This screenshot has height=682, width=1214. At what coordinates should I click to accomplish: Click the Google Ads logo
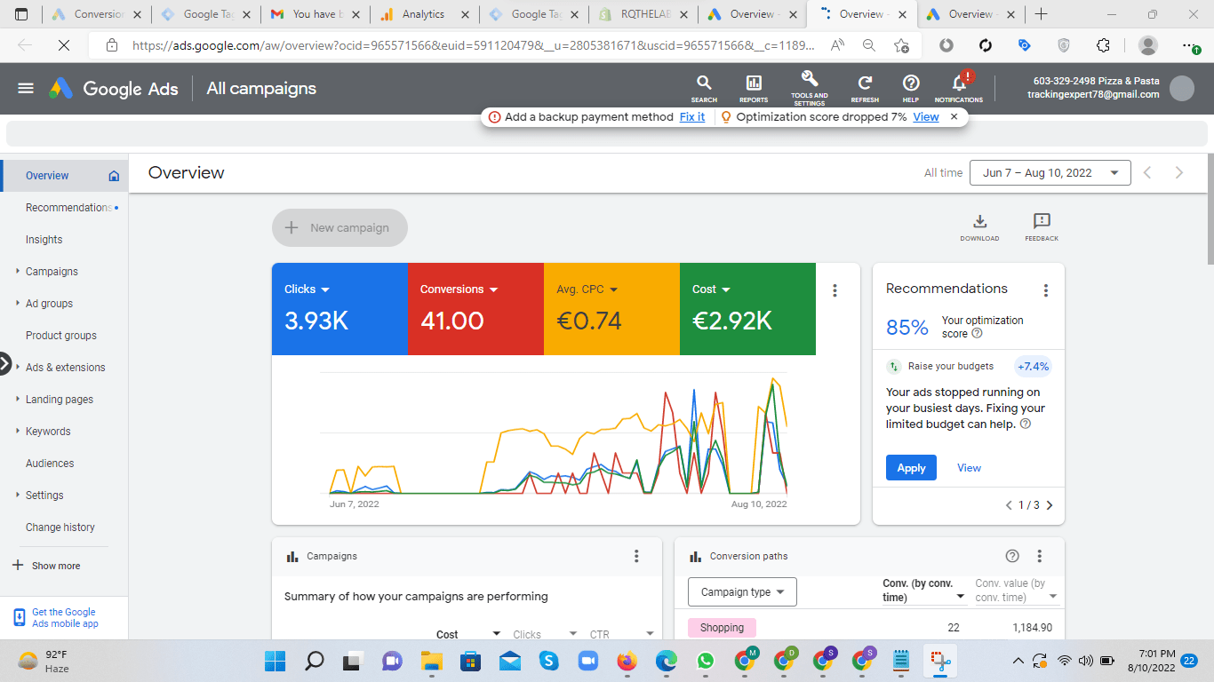point(113,88)
